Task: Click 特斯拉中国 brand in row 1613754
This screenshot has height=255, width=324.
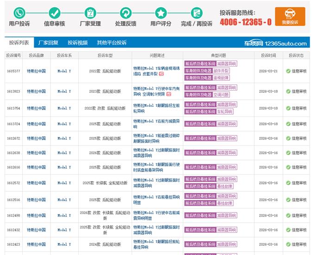Action: click(x=36, y=108)
